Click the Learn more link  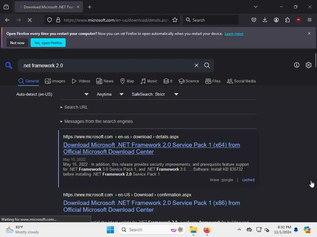pyautogui.click(x=234, y=34)
